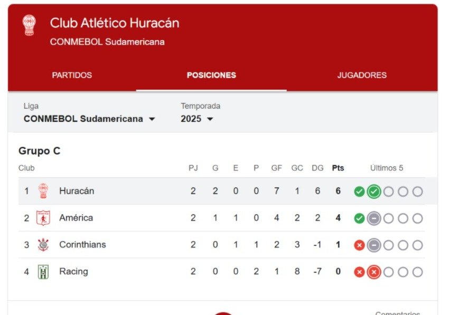449x315 pixels.
Task: Click the Corinthians club crest icon
Action: click(x=43, y=245)
